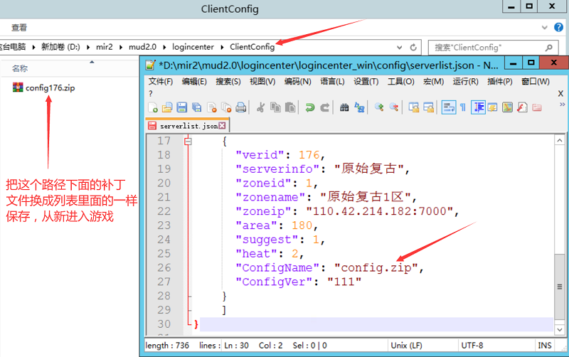
Task: Open Find with the binoculars icon
Action: click(x=344, y=107)
